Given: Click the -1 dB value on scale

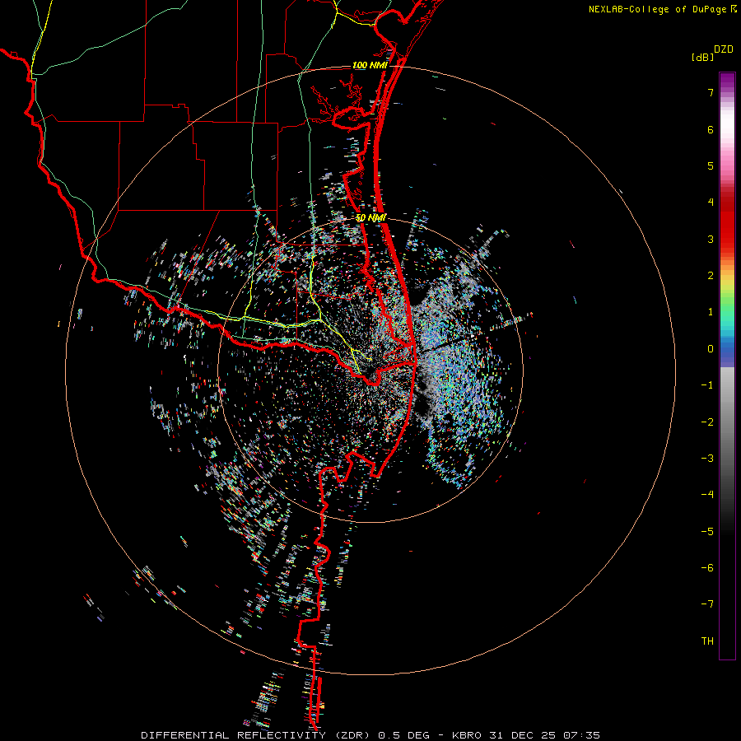Looking at the screenshot, I should point(707,385).
